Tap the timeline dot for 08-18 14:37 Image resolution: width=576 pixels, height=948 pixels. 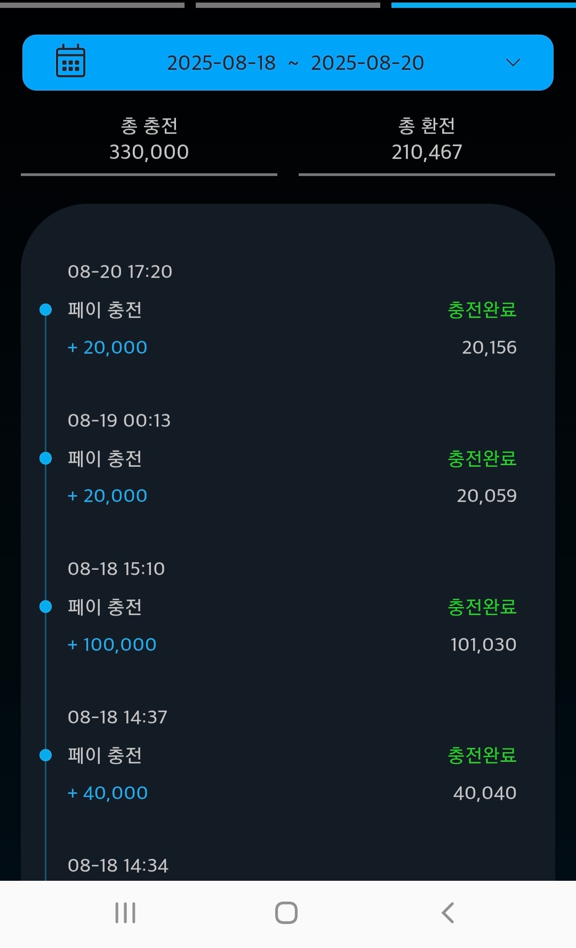[46, 755]
